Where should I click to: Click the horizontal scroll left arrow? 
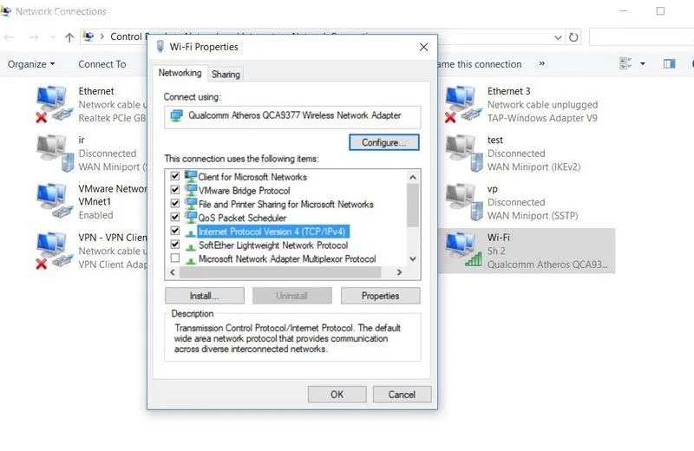pos(173,272)
